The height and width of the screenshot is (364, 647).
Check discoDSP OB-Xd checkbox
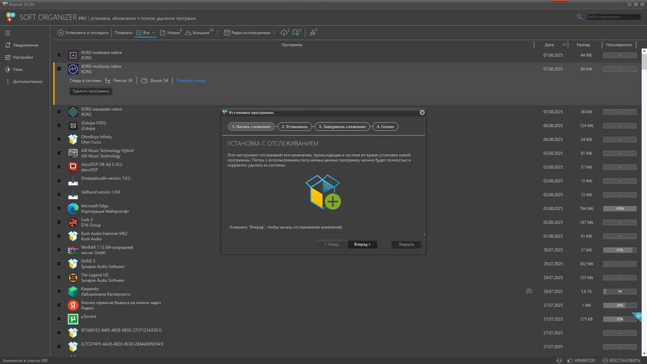59,167
